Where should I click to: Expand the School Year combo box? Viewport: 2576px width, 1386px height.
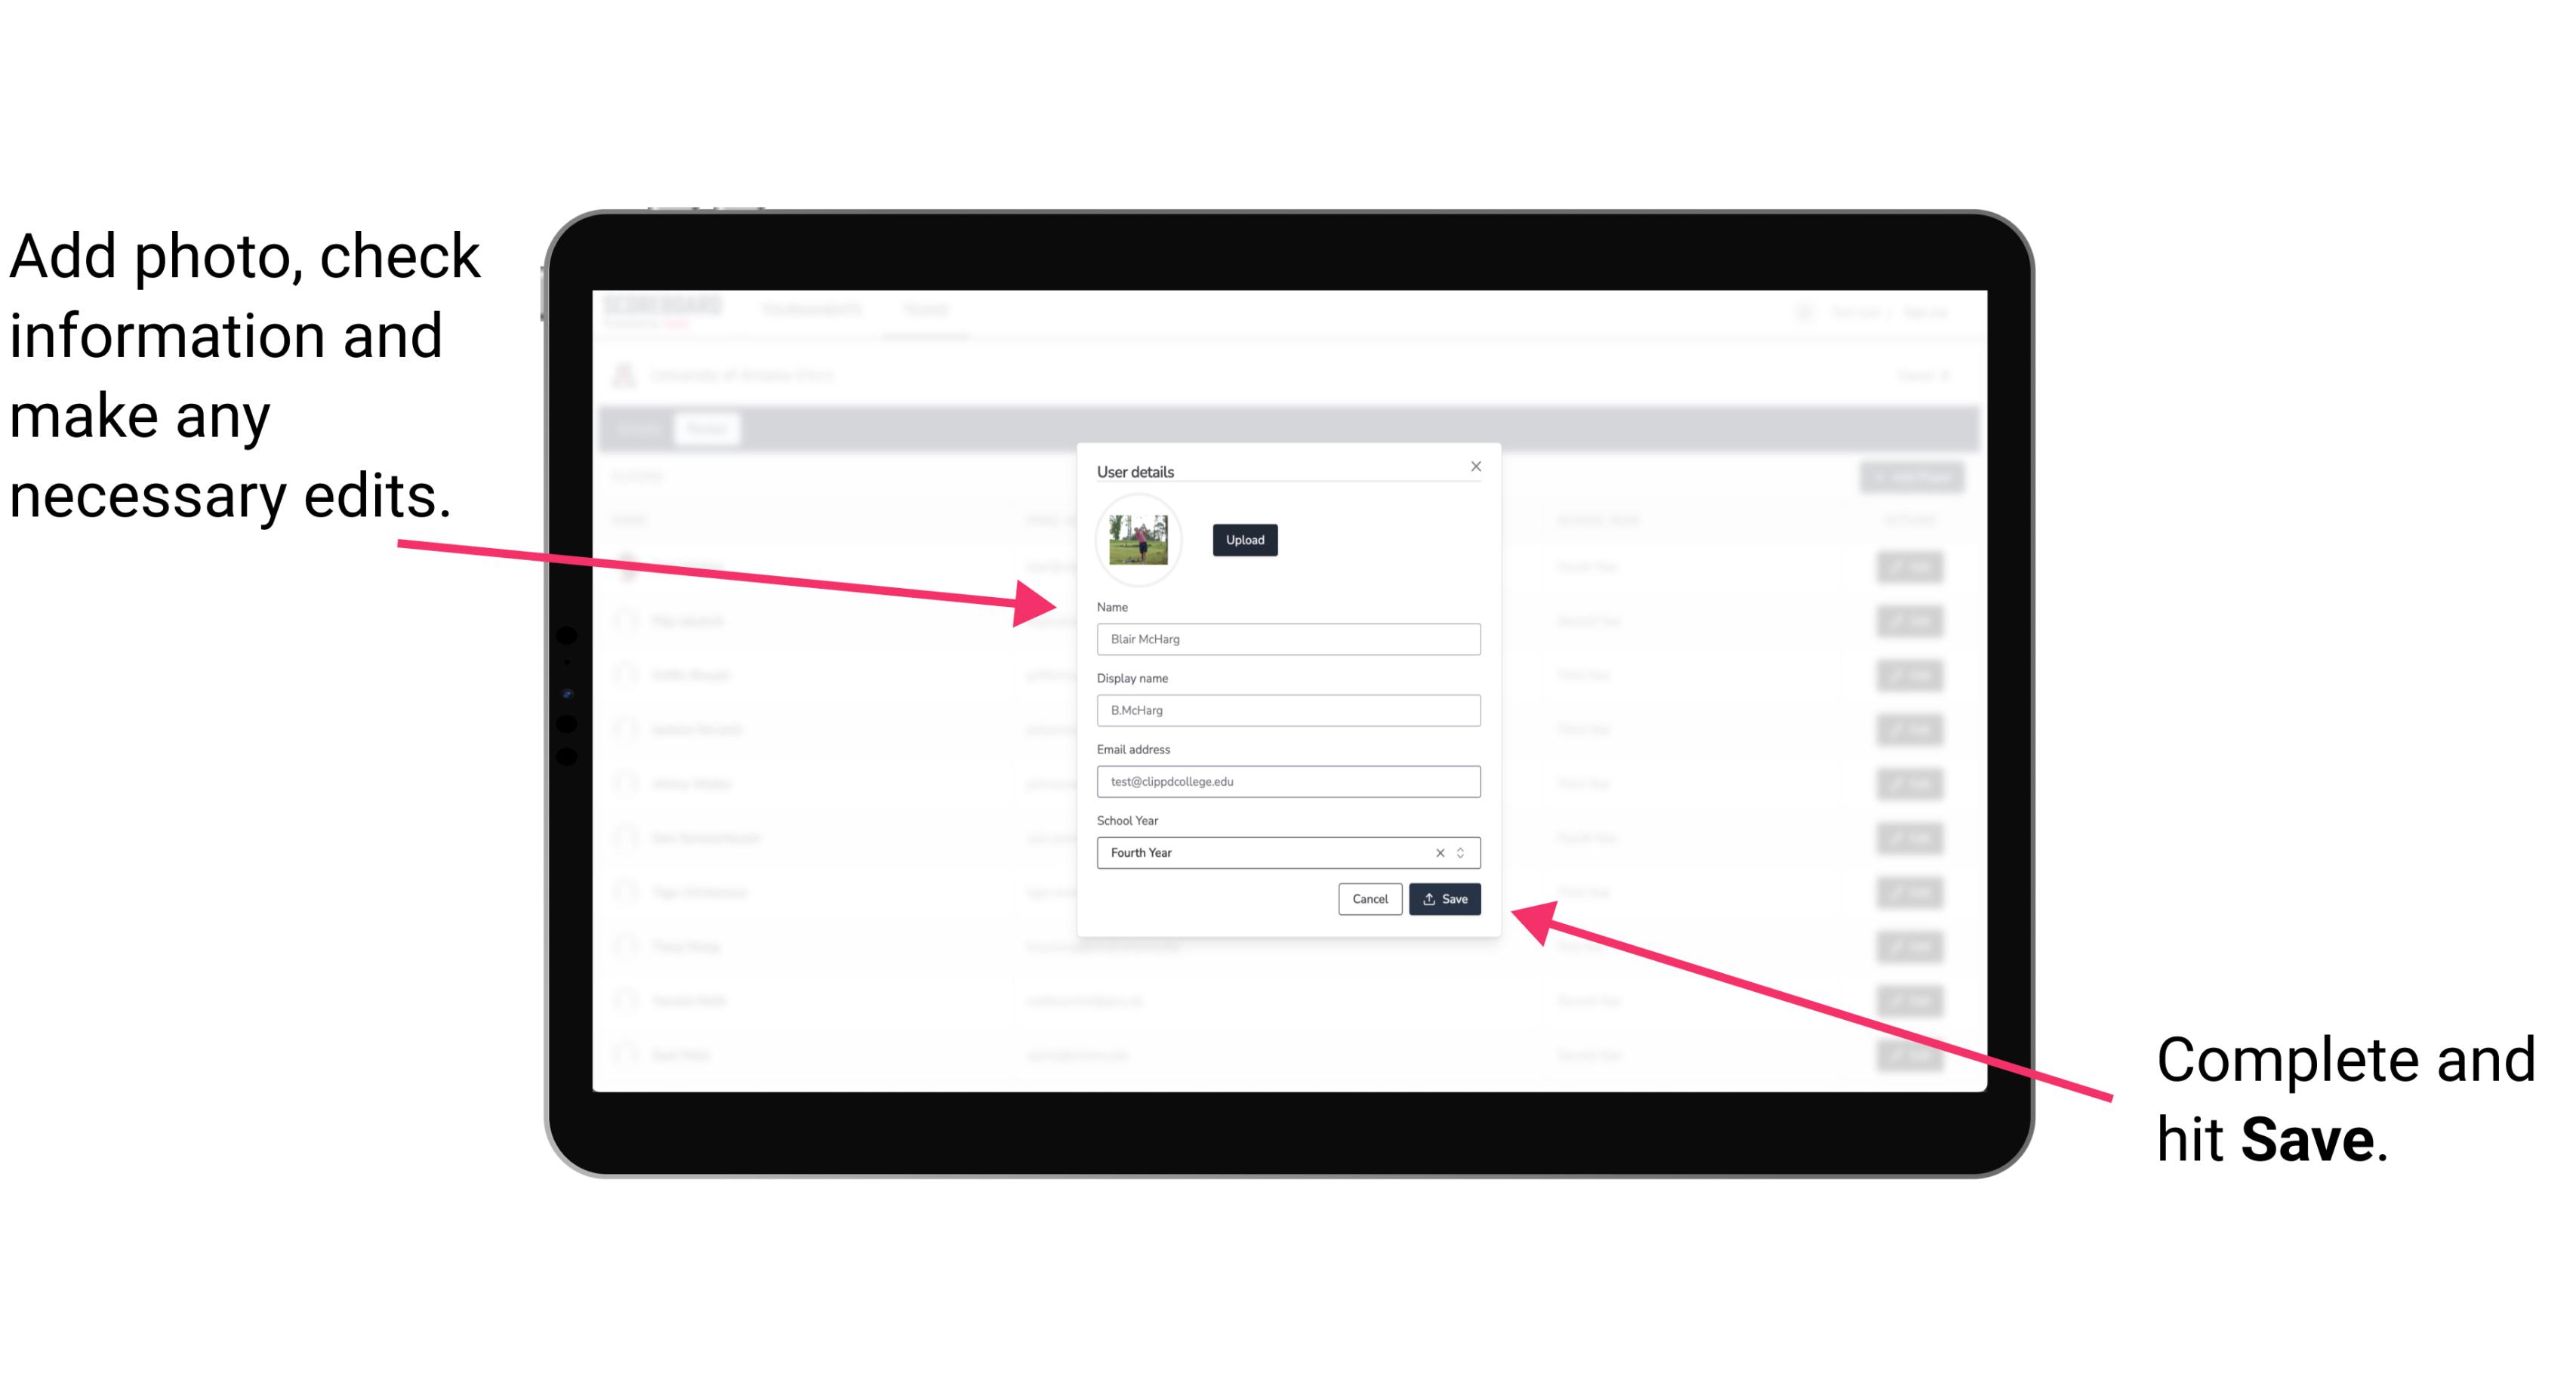coord(1465,852)
